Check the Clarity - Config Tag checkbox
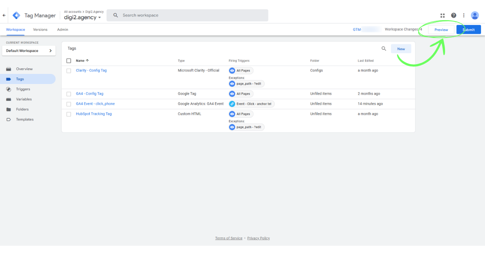This screenshot has width=485, height=253. pos(69,71)
